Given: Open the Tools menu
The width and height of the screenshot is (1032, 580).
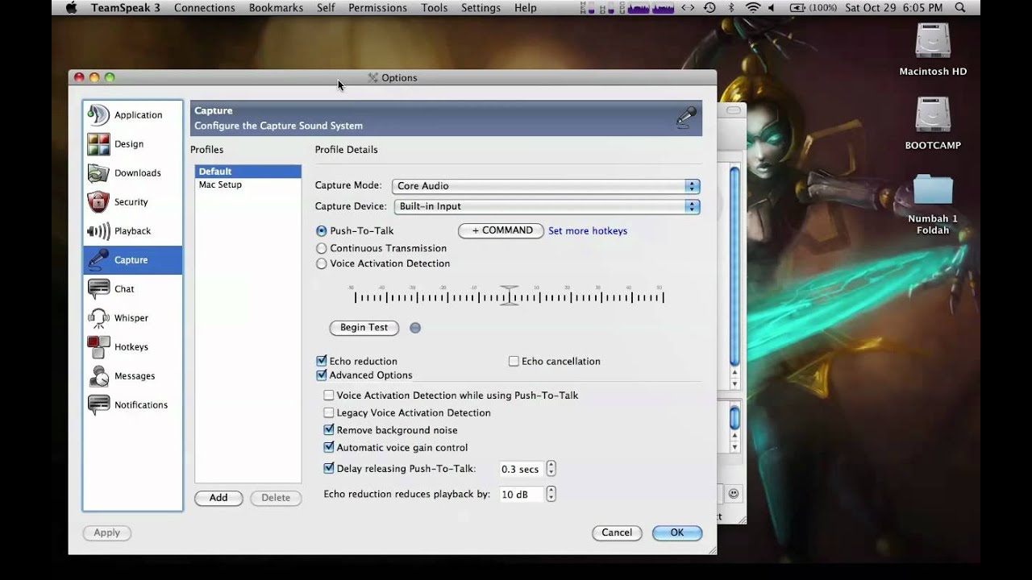Looking at the screenshot, I should pos(434,7).
